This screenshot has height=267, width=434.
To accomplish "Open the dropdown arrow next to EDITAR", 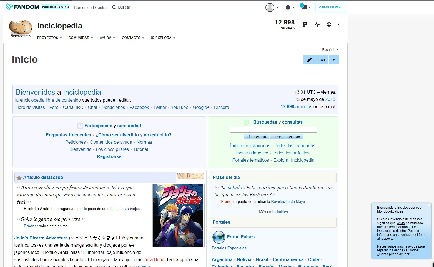I will 334,60.
